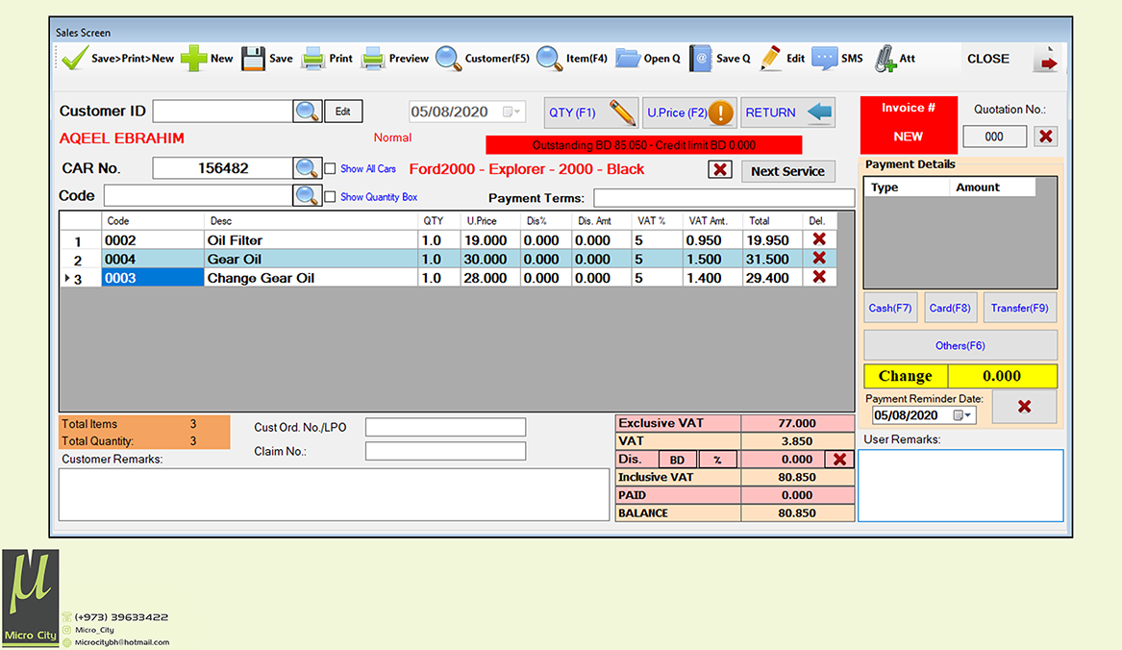Screen dimensions: 1122x650
Task: Search using the Code field magnifier
Action: (x=308, y=195)
